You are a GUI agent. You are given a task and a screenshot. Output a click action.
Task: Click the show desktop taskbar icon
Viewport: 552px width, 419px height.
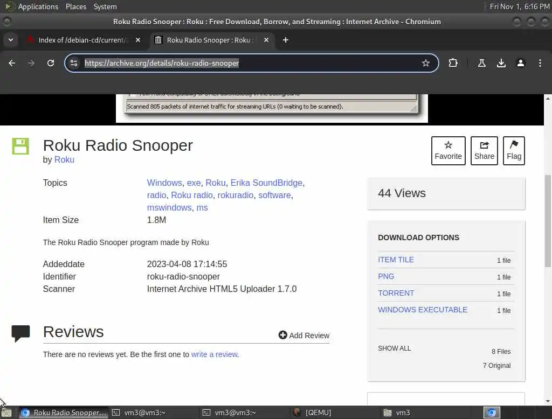click(6, 413)
